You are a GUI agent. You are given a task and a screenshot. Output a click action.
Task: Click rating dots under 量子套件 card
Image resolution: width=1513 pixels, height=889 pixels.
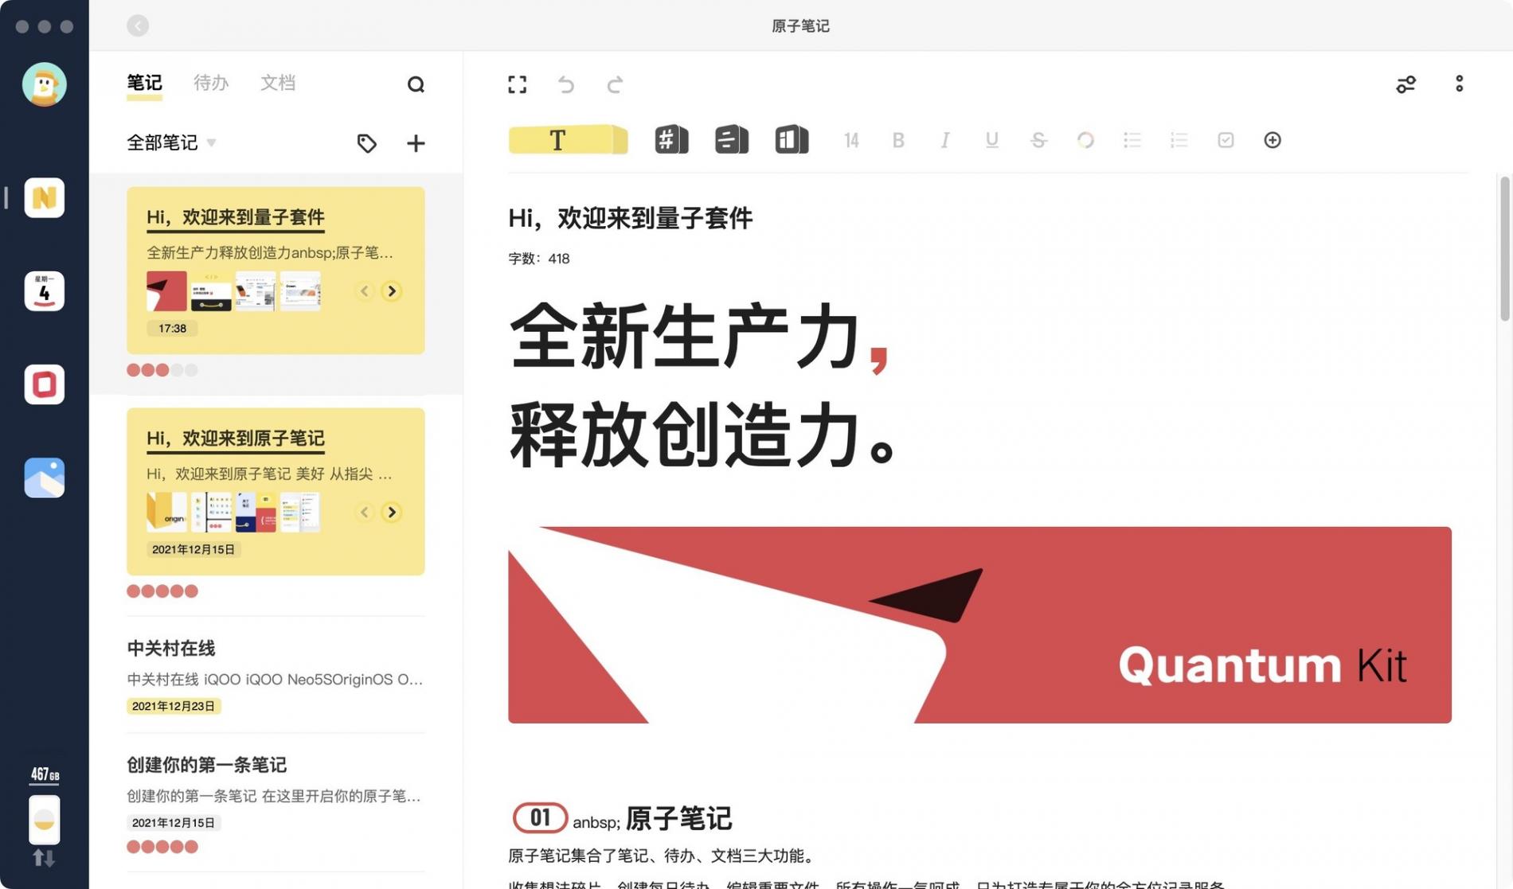tap(162, 370)
